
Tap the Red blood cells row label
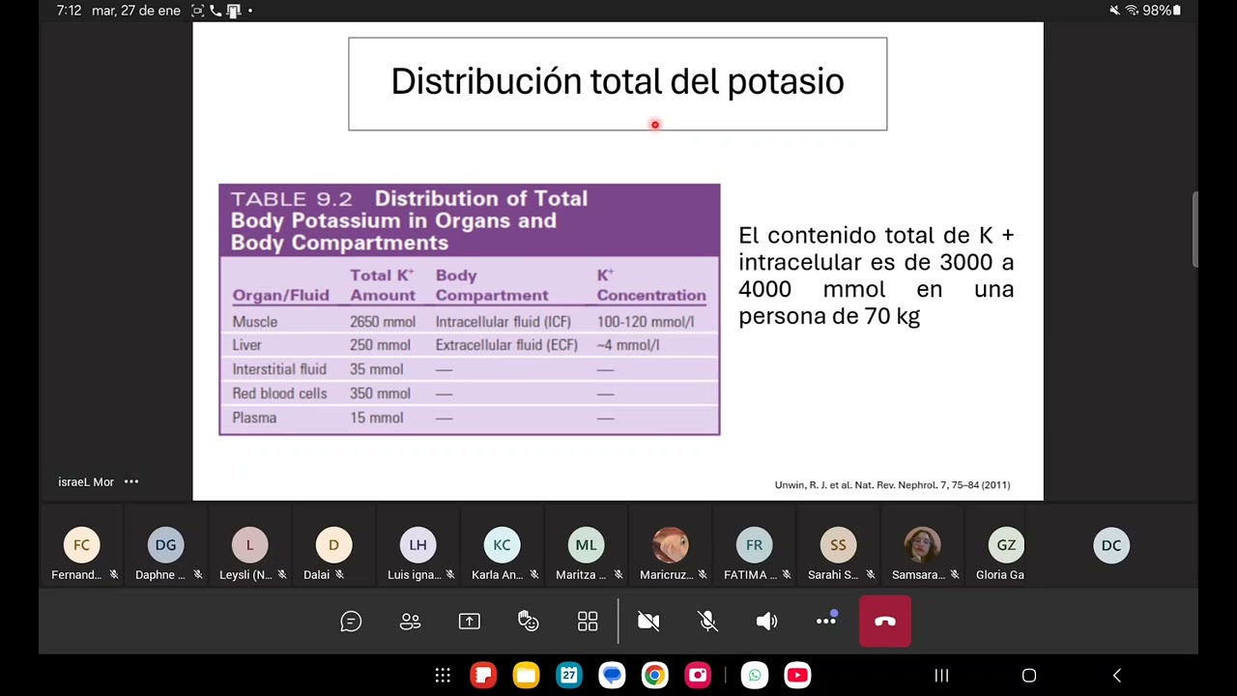pos(279,393)
